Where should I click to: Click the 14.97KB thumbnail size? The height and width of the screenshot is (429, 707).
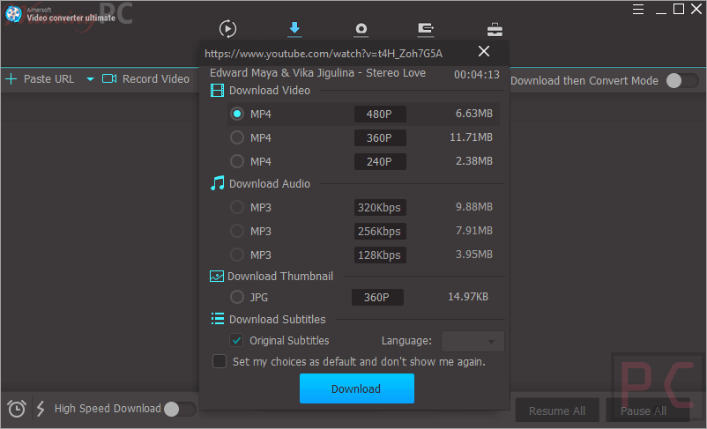pyautogui.click(x=468, y=297)
